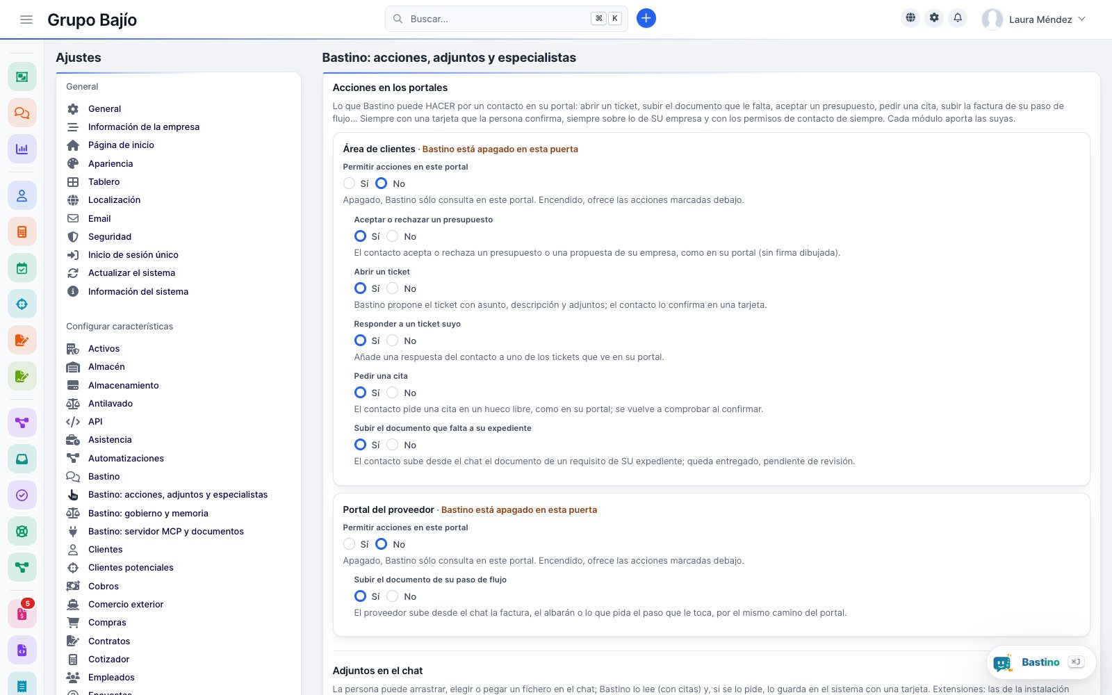
Task: Open the Bastino chat assistant button
Action: click(x=1041, y=662)
